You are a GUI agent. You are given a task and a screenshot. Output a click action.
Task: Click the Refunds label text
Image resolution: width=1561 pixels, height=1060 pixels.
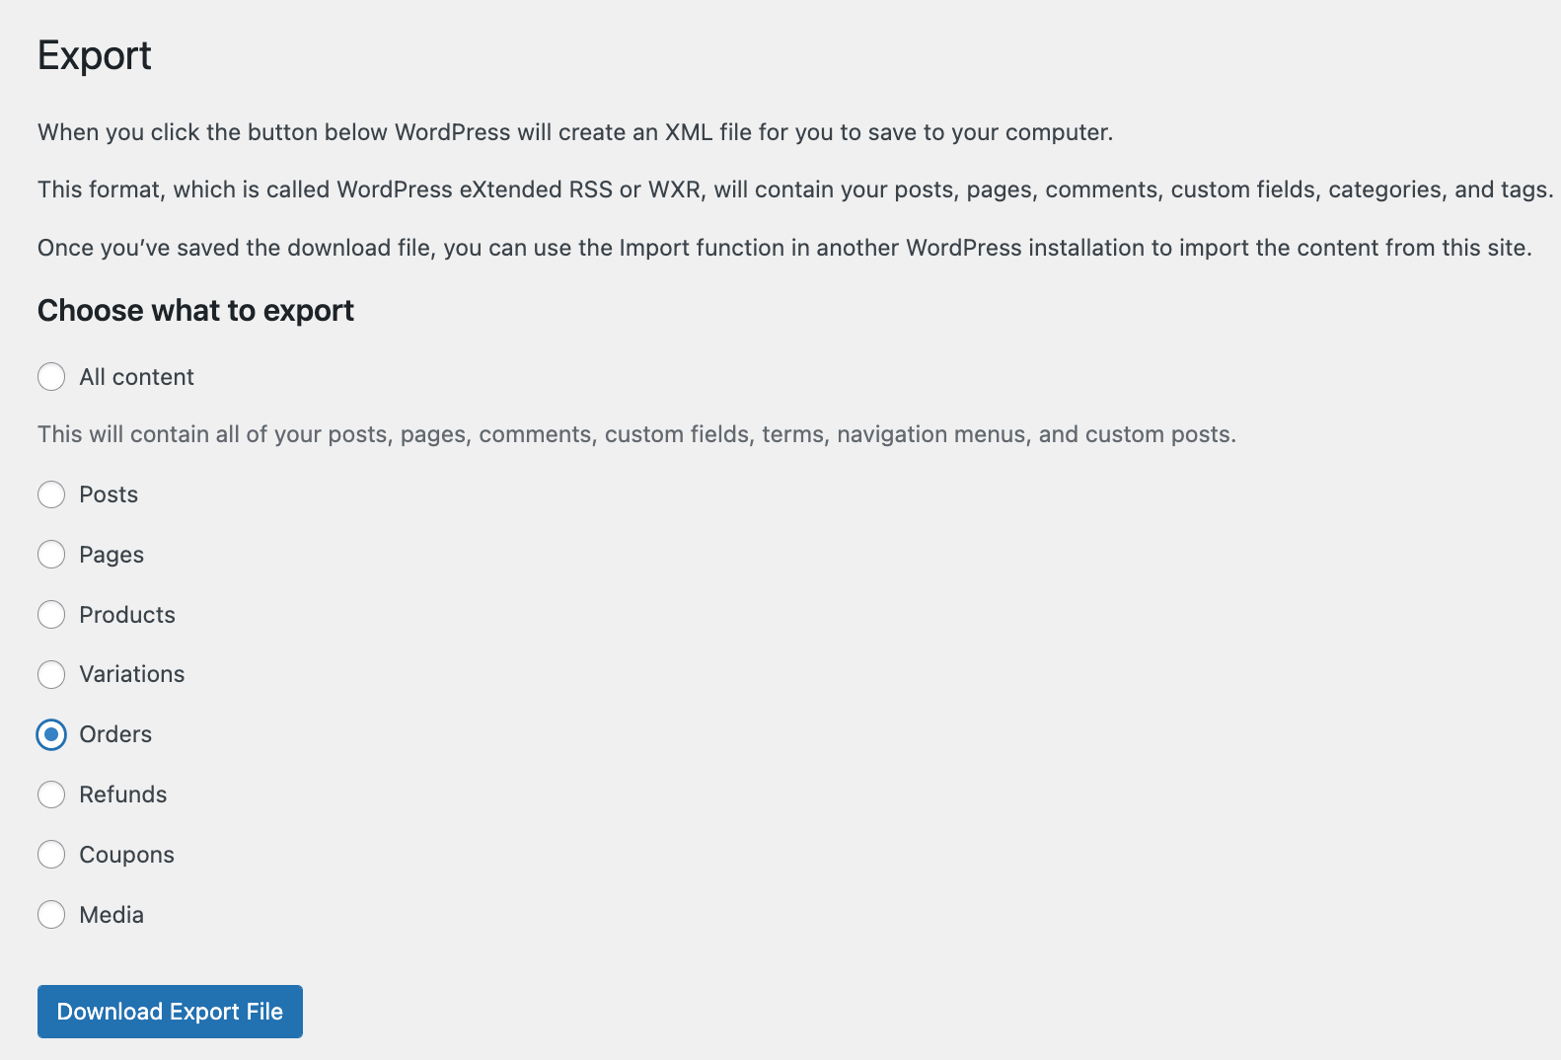click(122, 795)
